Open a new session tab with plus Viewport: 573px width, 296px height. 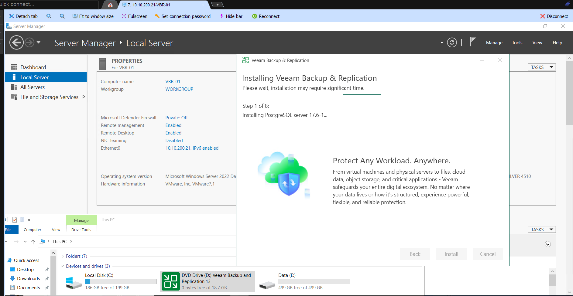pos(217,5)
